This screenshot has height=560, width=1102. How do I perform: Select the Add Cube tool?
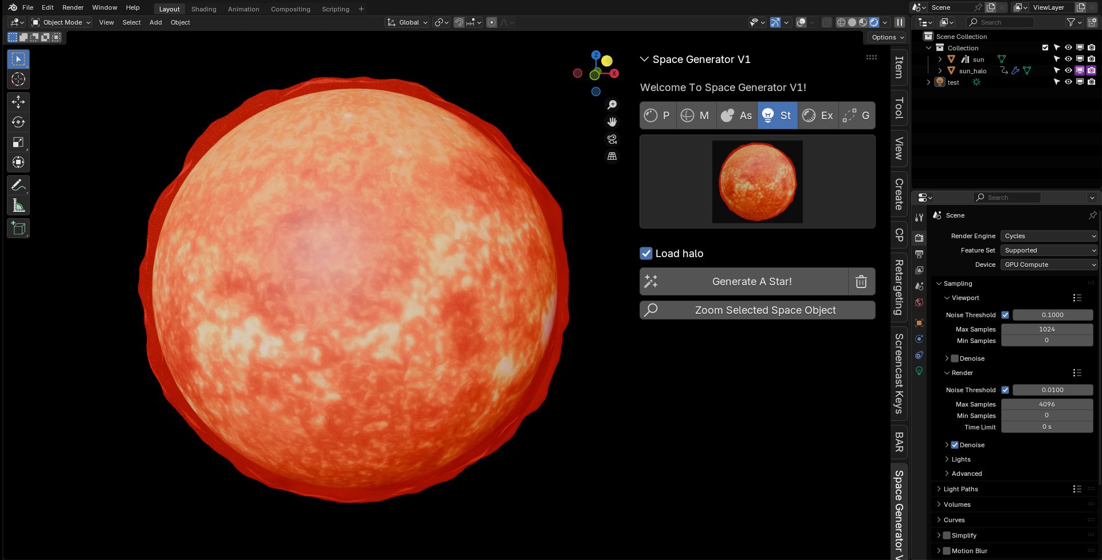click(x=18, y=228)
